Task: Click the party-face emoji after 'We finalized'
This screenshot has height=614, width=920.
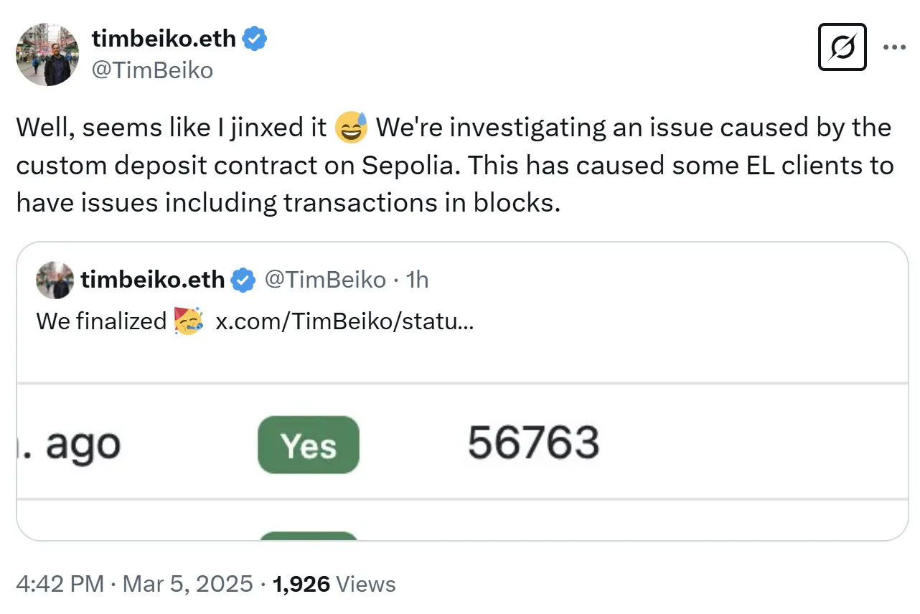Action: [189, 322]
